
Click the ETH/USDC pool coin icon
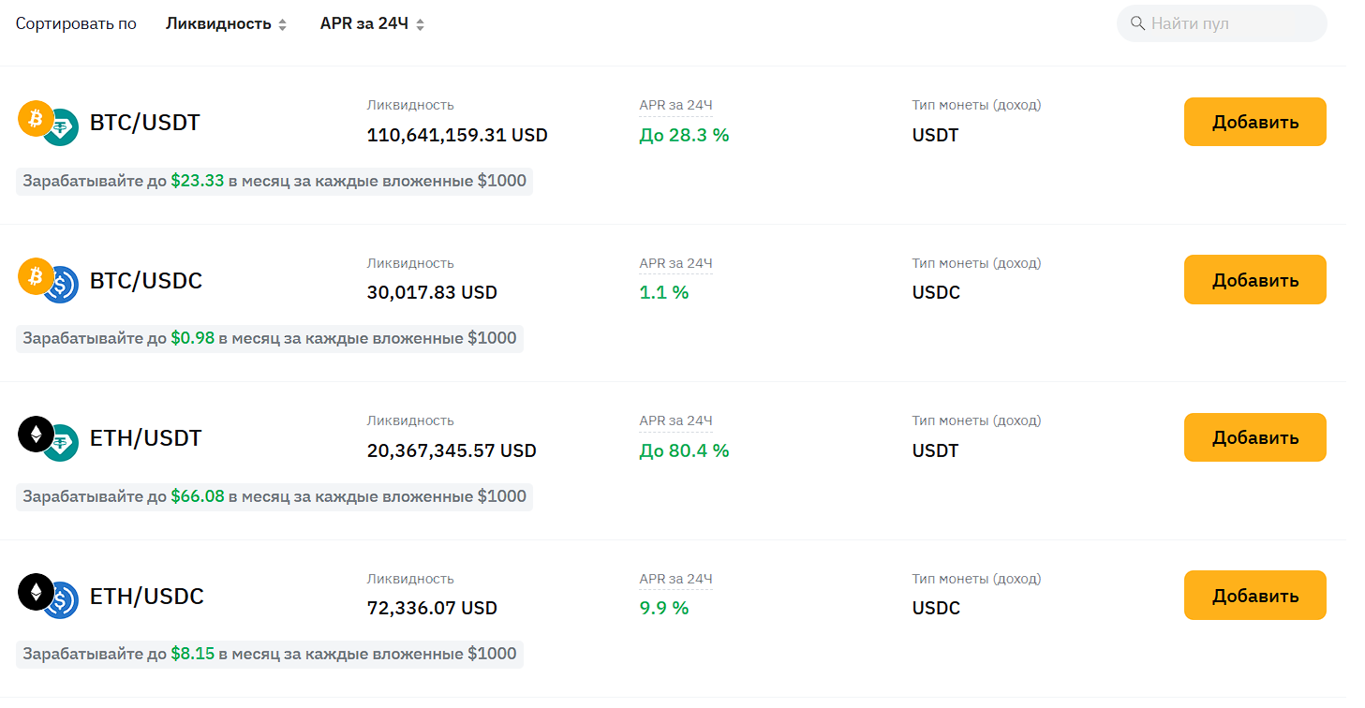[49, 596]
